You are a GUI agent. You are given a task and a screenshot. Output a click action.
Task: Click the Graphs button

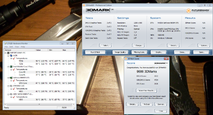tap(158, 52)
